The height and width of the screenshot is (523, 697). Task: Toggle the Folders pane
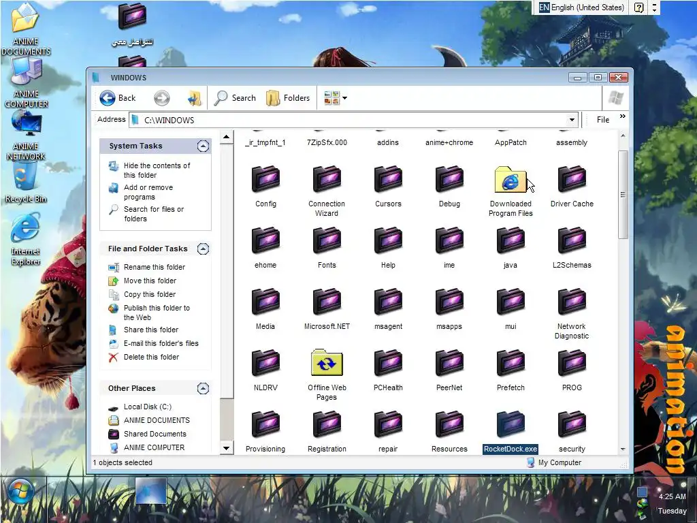coord(288,98)
